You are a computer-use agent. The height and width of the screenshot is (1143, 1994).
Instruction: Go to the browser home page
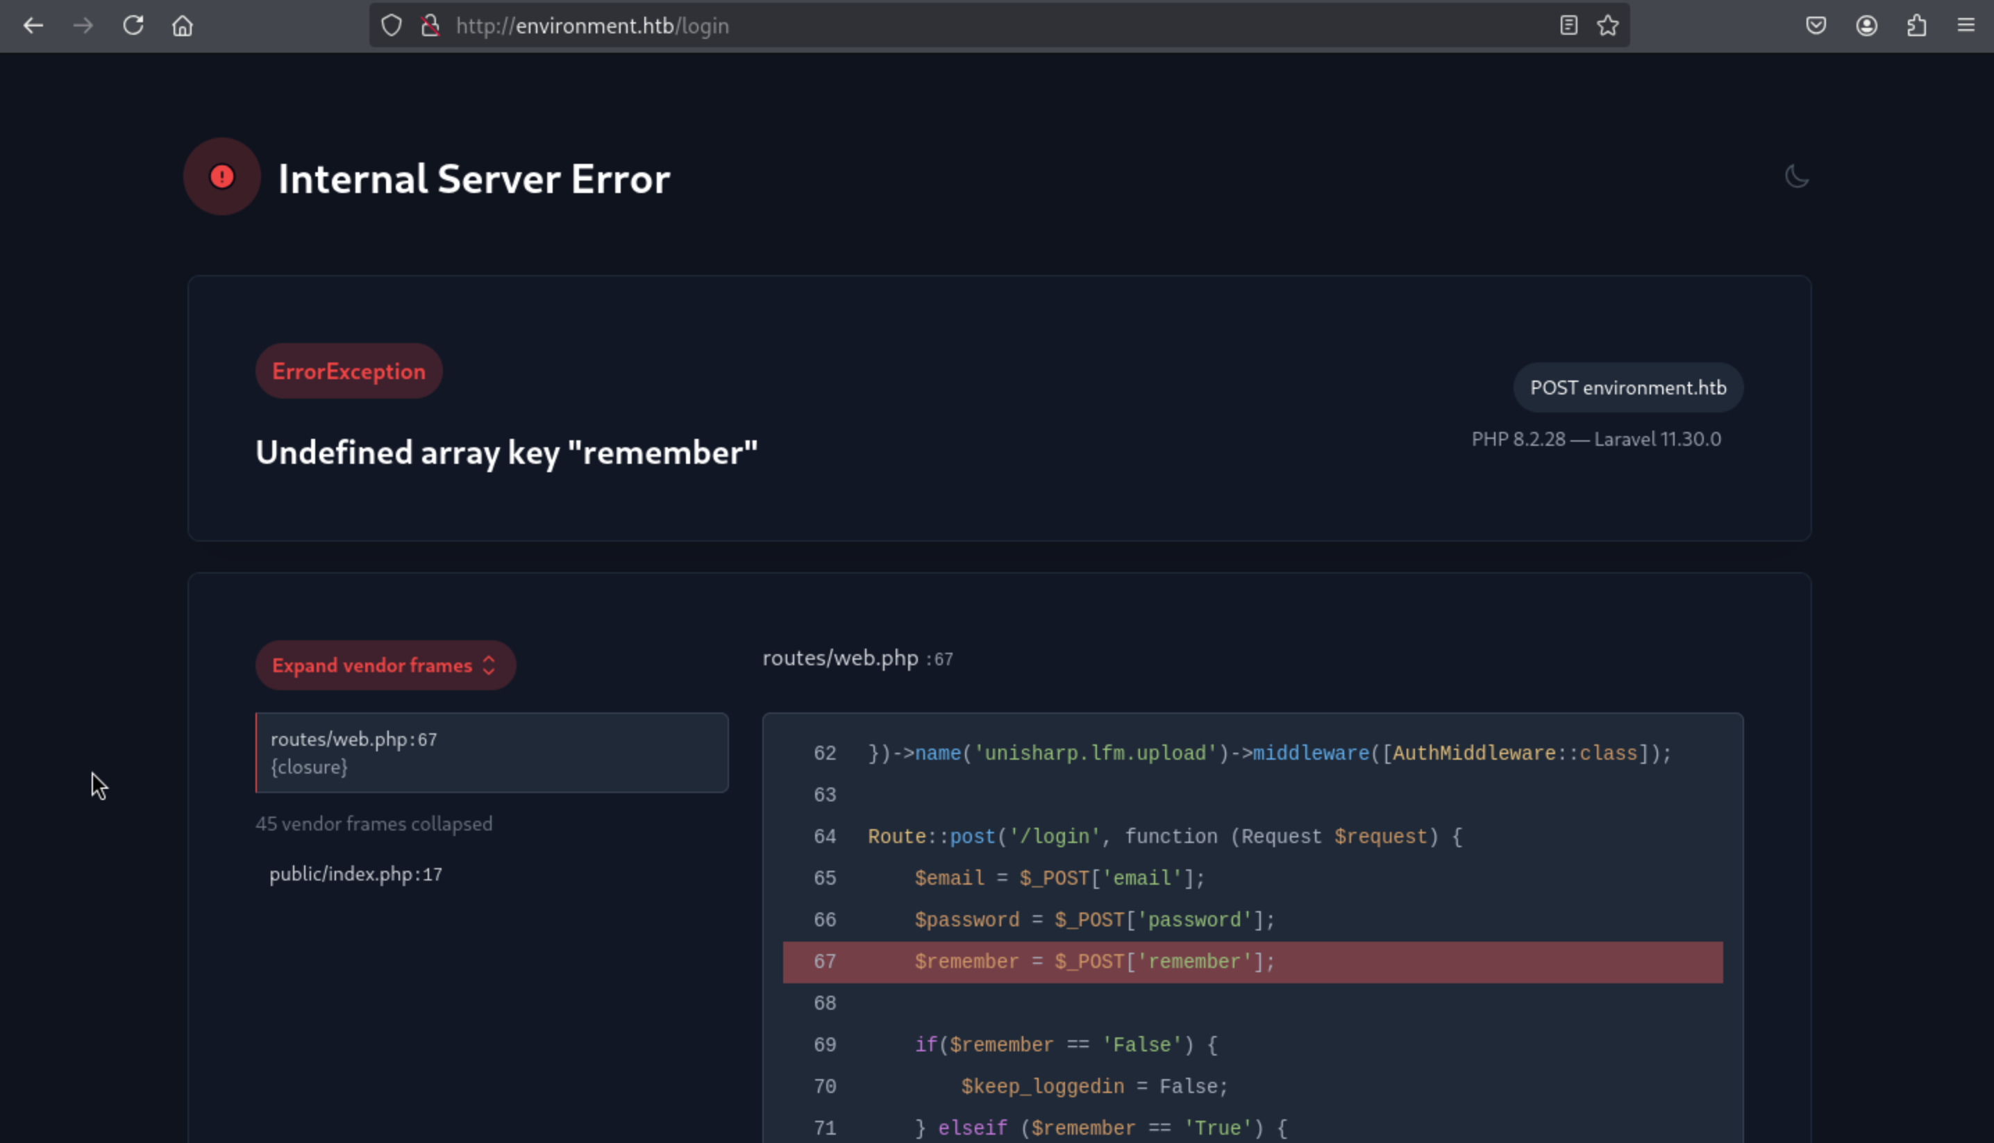click(x=182, y=26)
